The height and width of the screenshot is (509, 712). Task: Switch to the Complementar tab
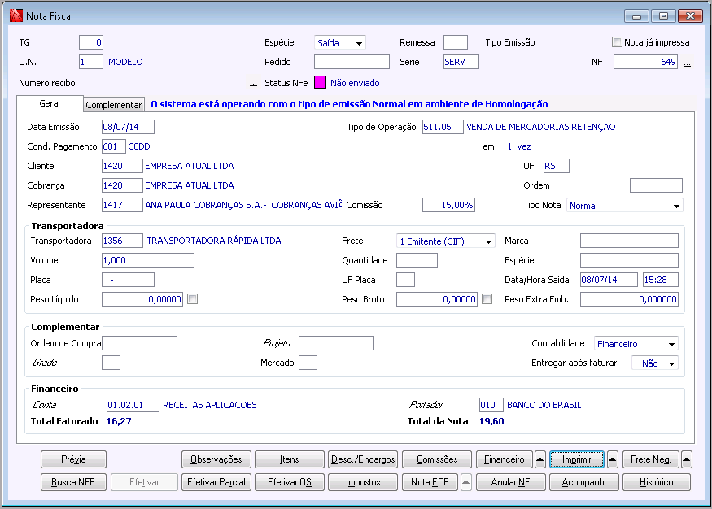click(x=114, y=105)
